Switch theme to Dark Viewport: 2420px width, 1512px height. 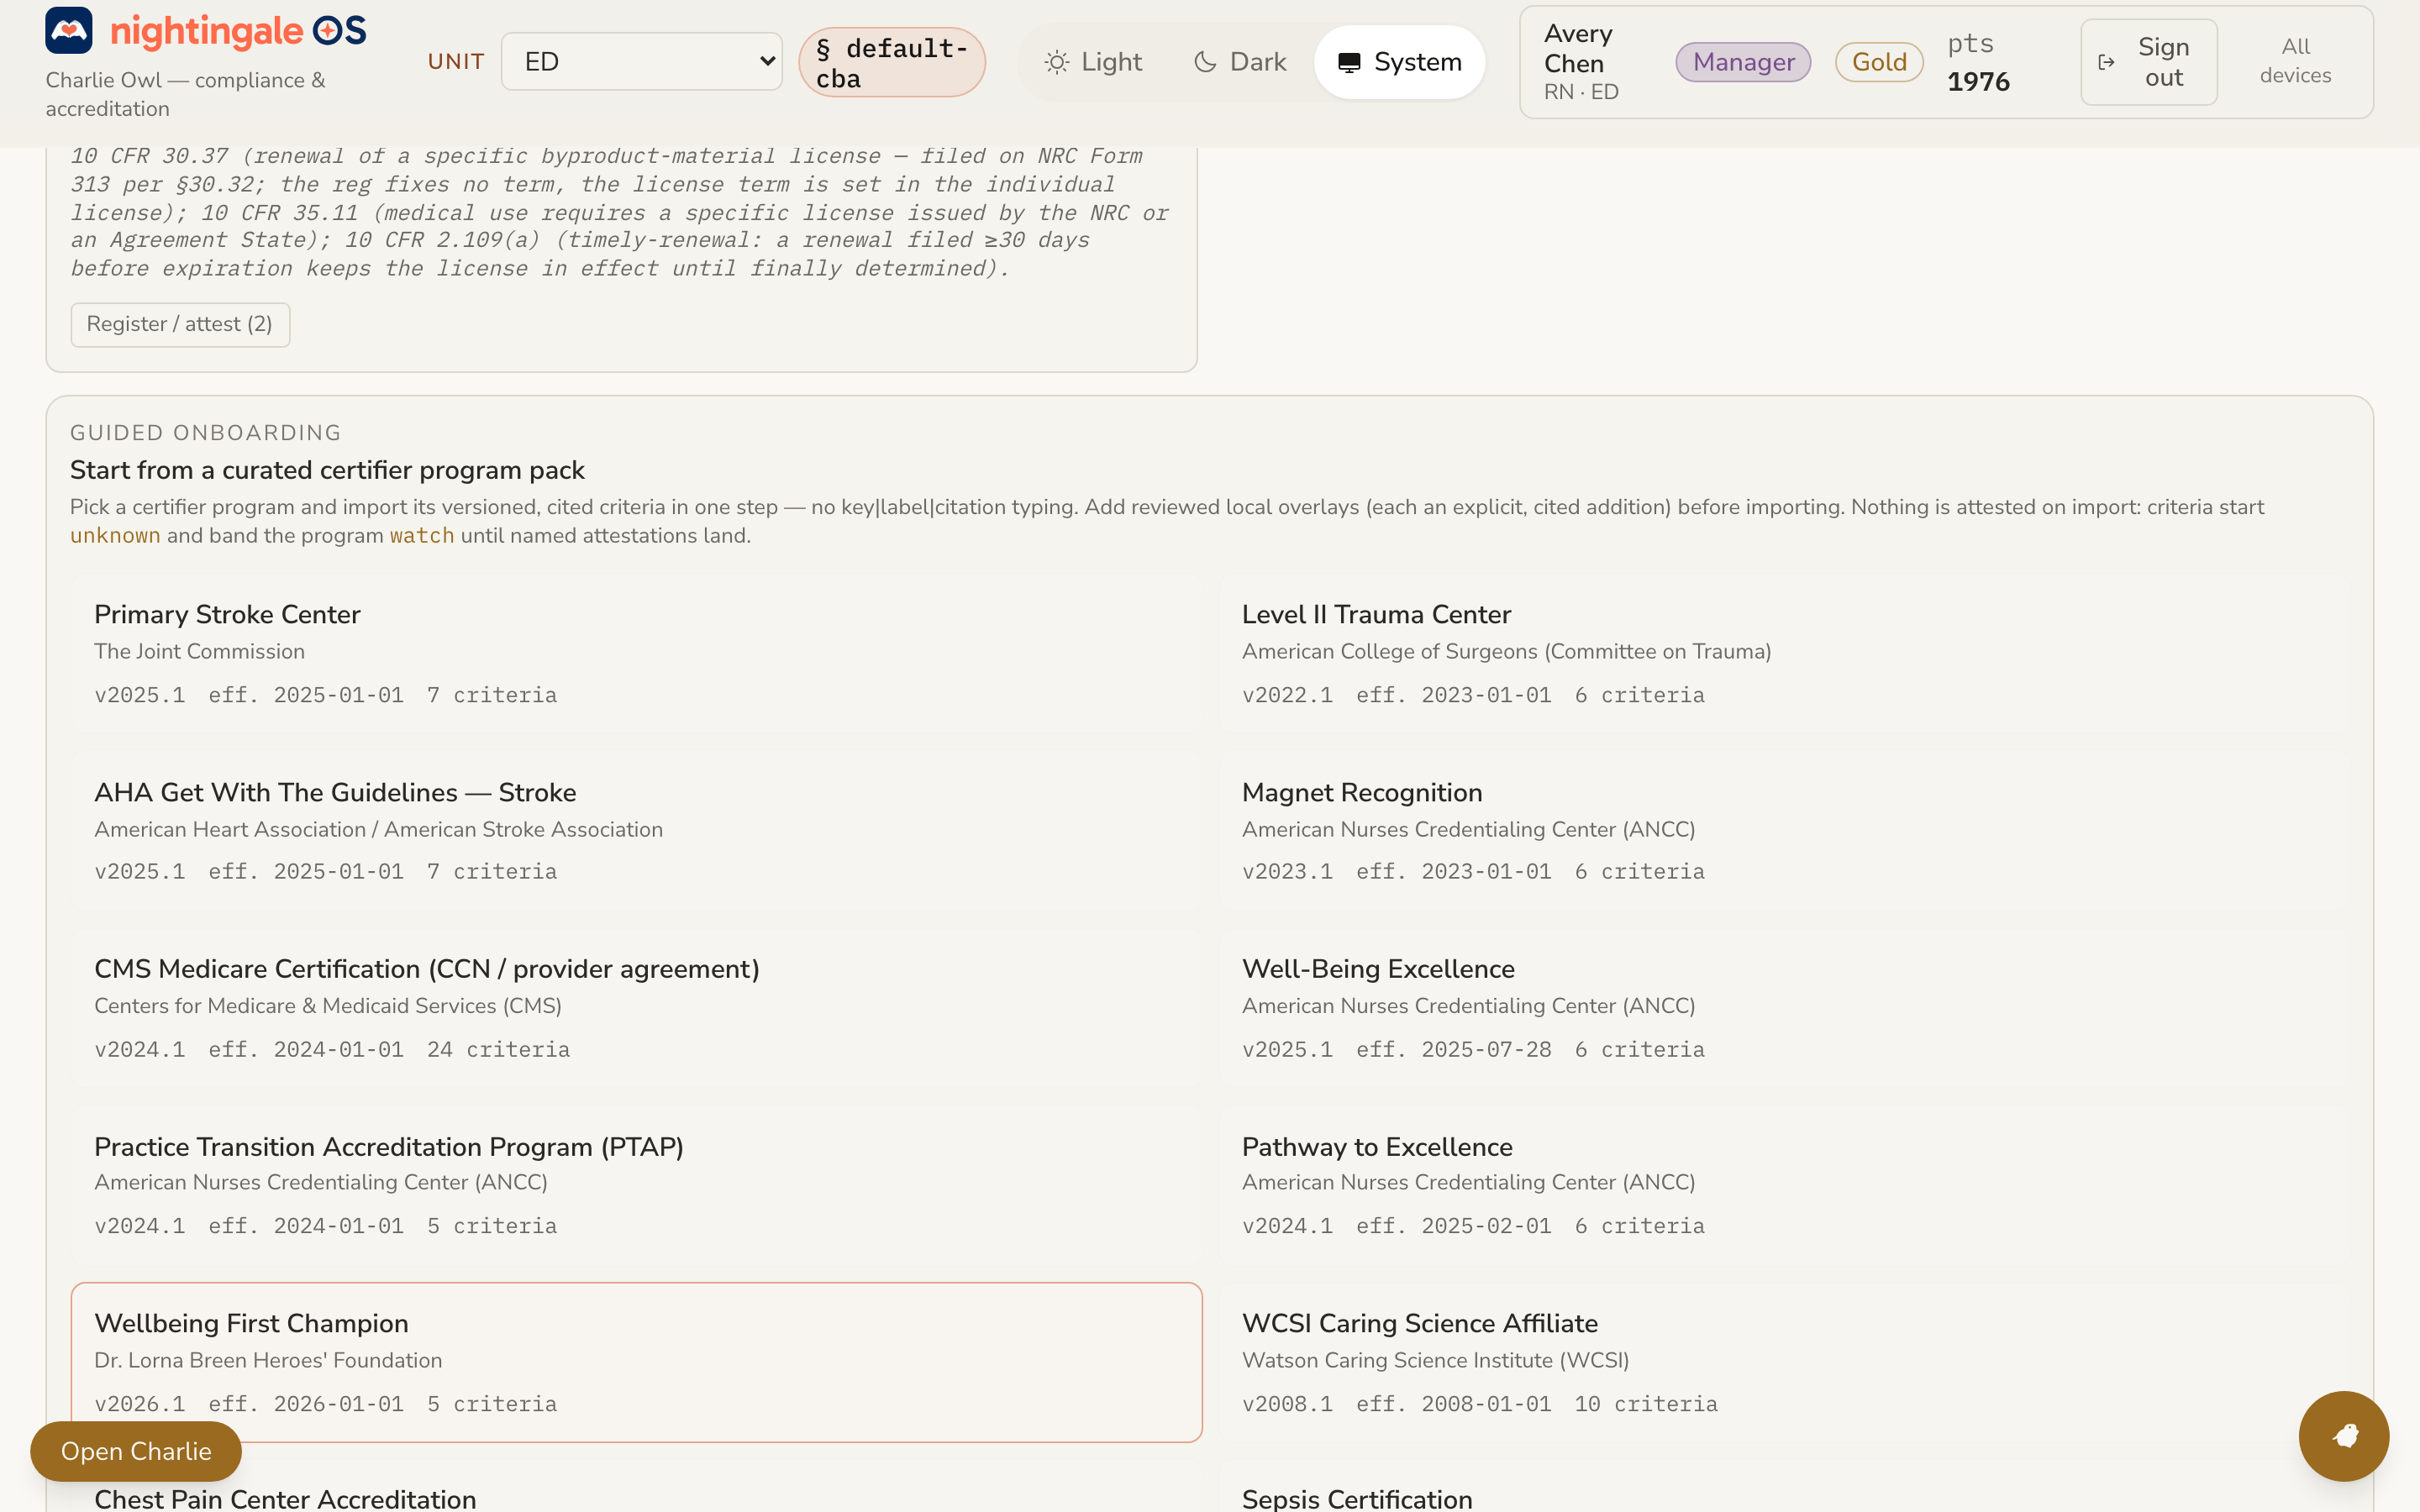(x=1240, y=62)
